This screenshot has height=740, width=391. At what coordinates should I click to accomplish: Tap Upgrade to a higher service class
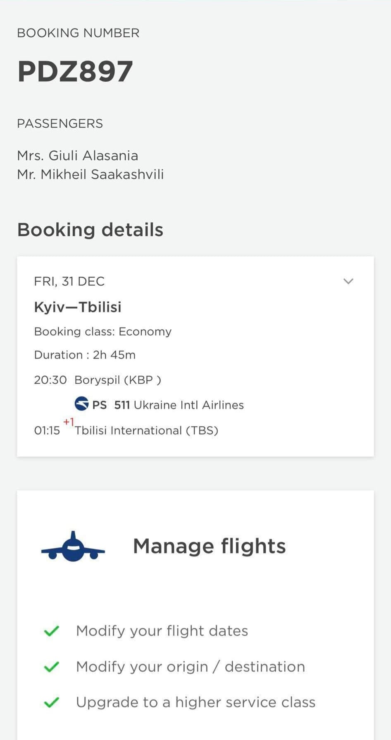tap(195, 702)
